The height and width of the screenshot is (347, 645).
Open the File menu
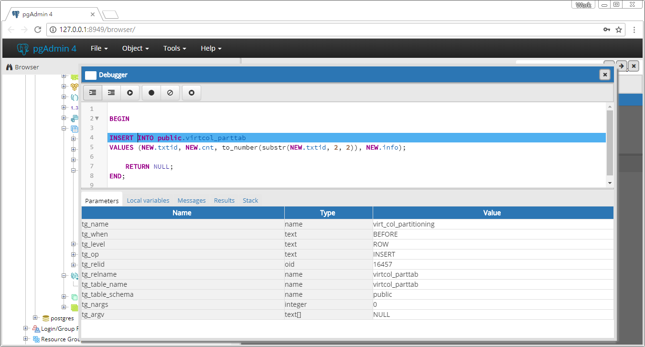click(x=99, y=48)
